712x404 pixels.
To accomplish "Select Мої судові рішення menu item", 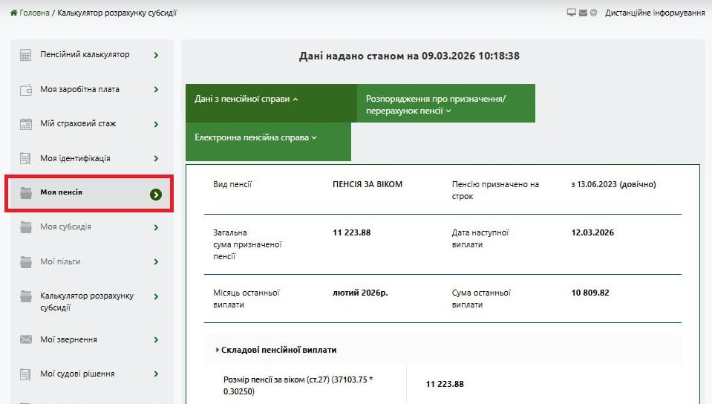I will click(77, 374).
